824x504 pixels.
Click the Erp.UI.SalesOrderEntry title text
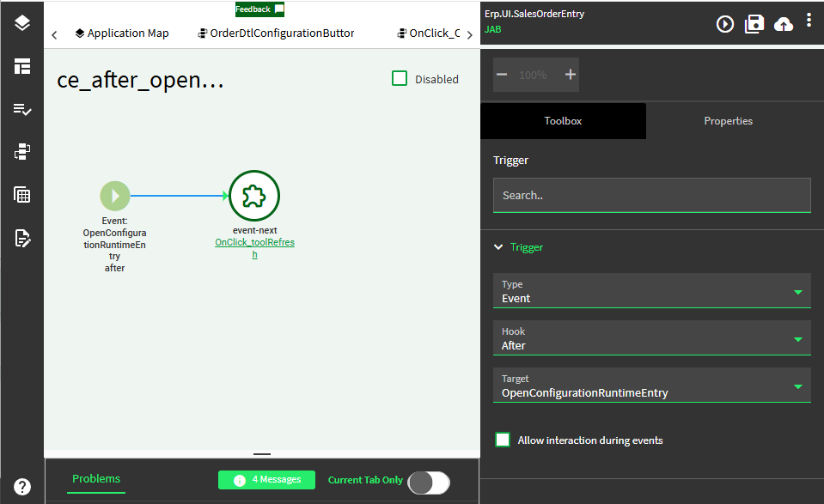(534, 15)
